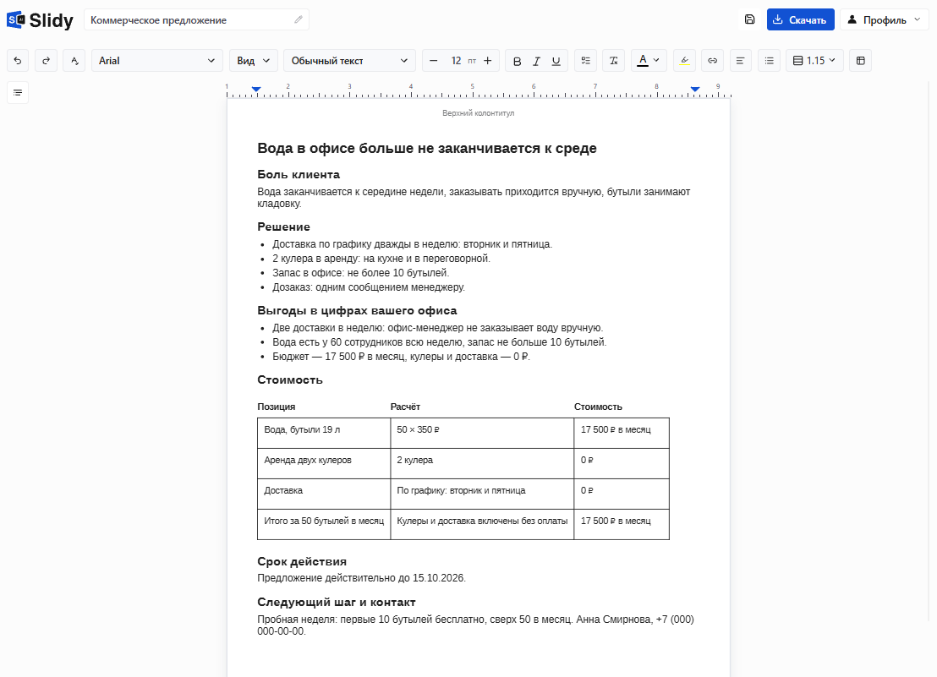937x677 pixels.
Task: Toggle italic formatting
Action: pyautogui.click(x=537, y=60)
